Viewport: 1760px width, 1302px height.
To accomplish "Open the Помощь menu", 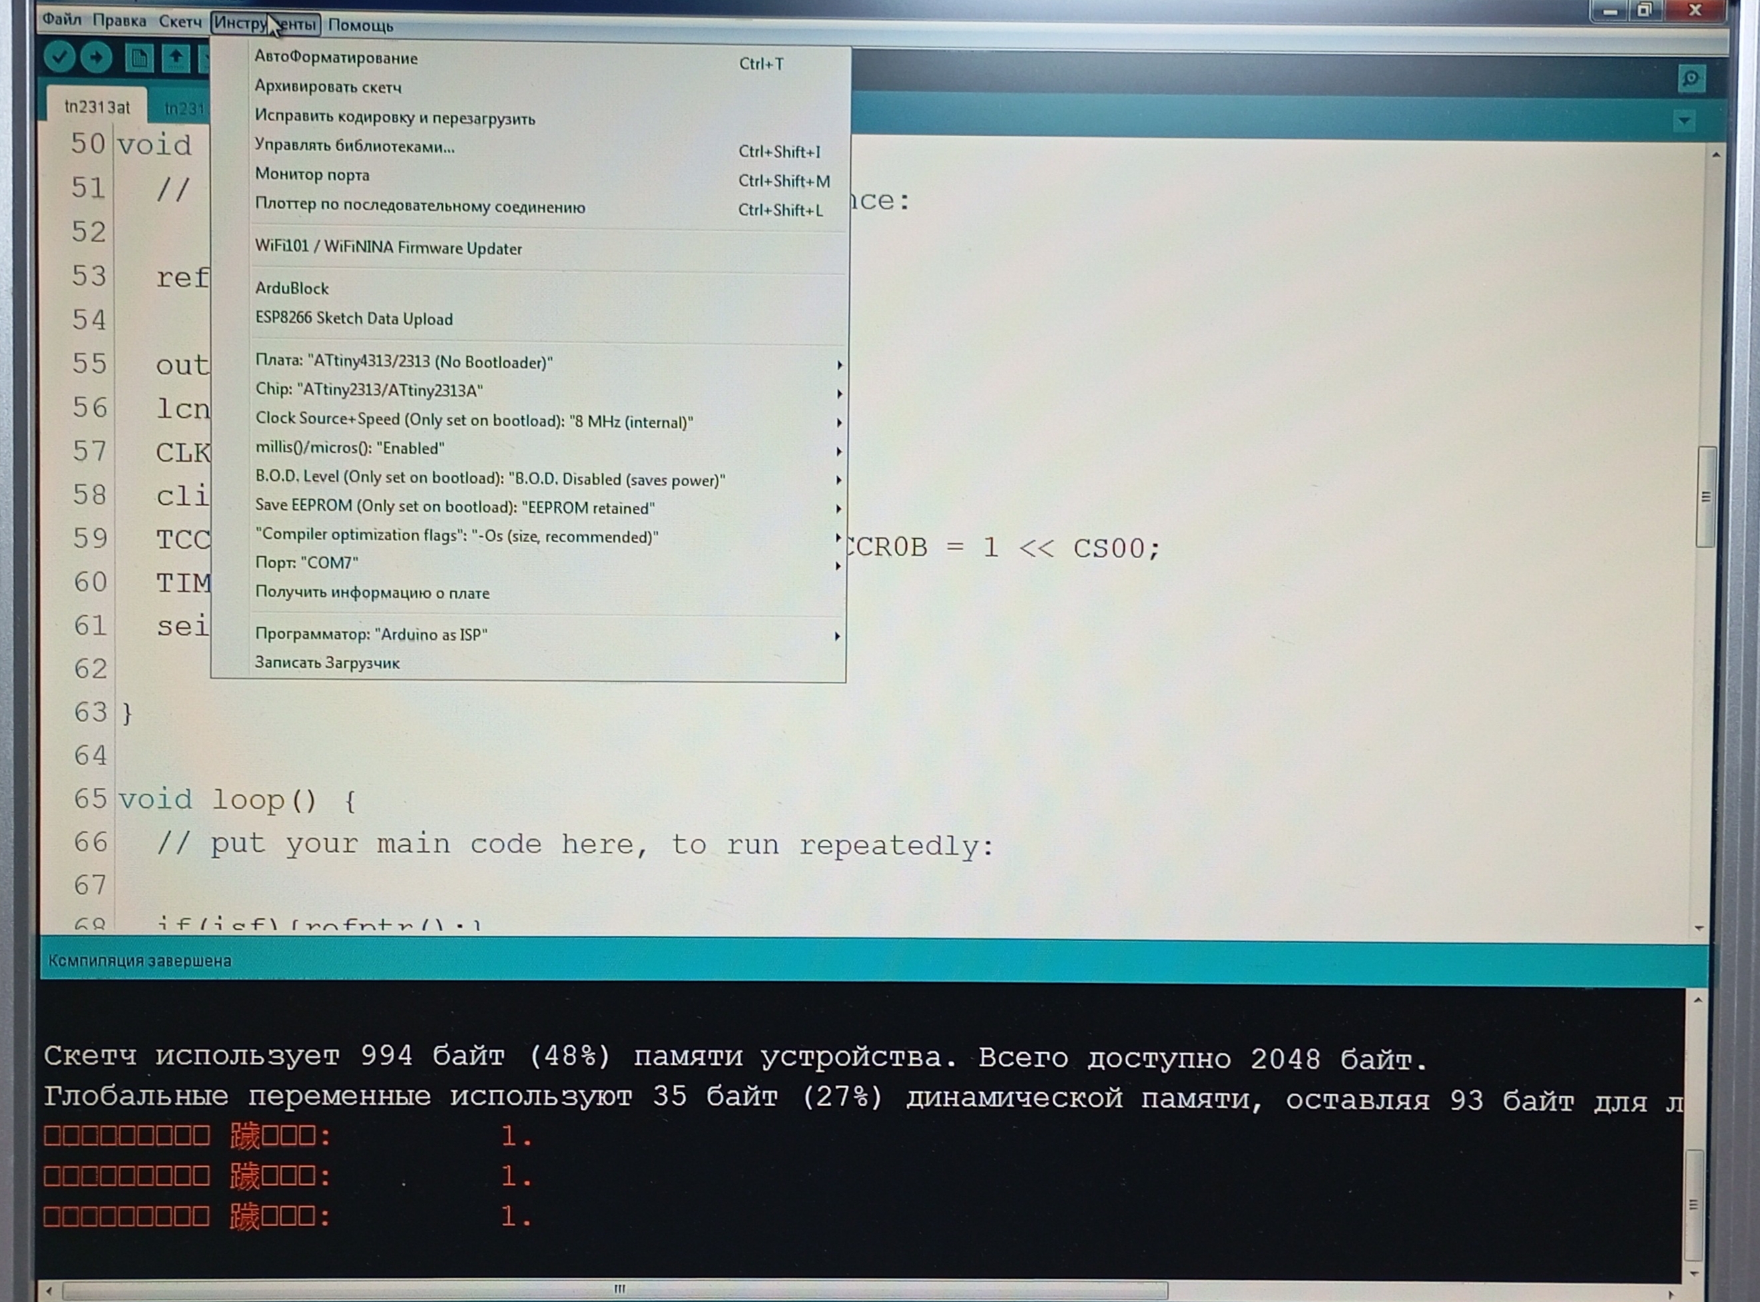I will (x=360, y=25).
